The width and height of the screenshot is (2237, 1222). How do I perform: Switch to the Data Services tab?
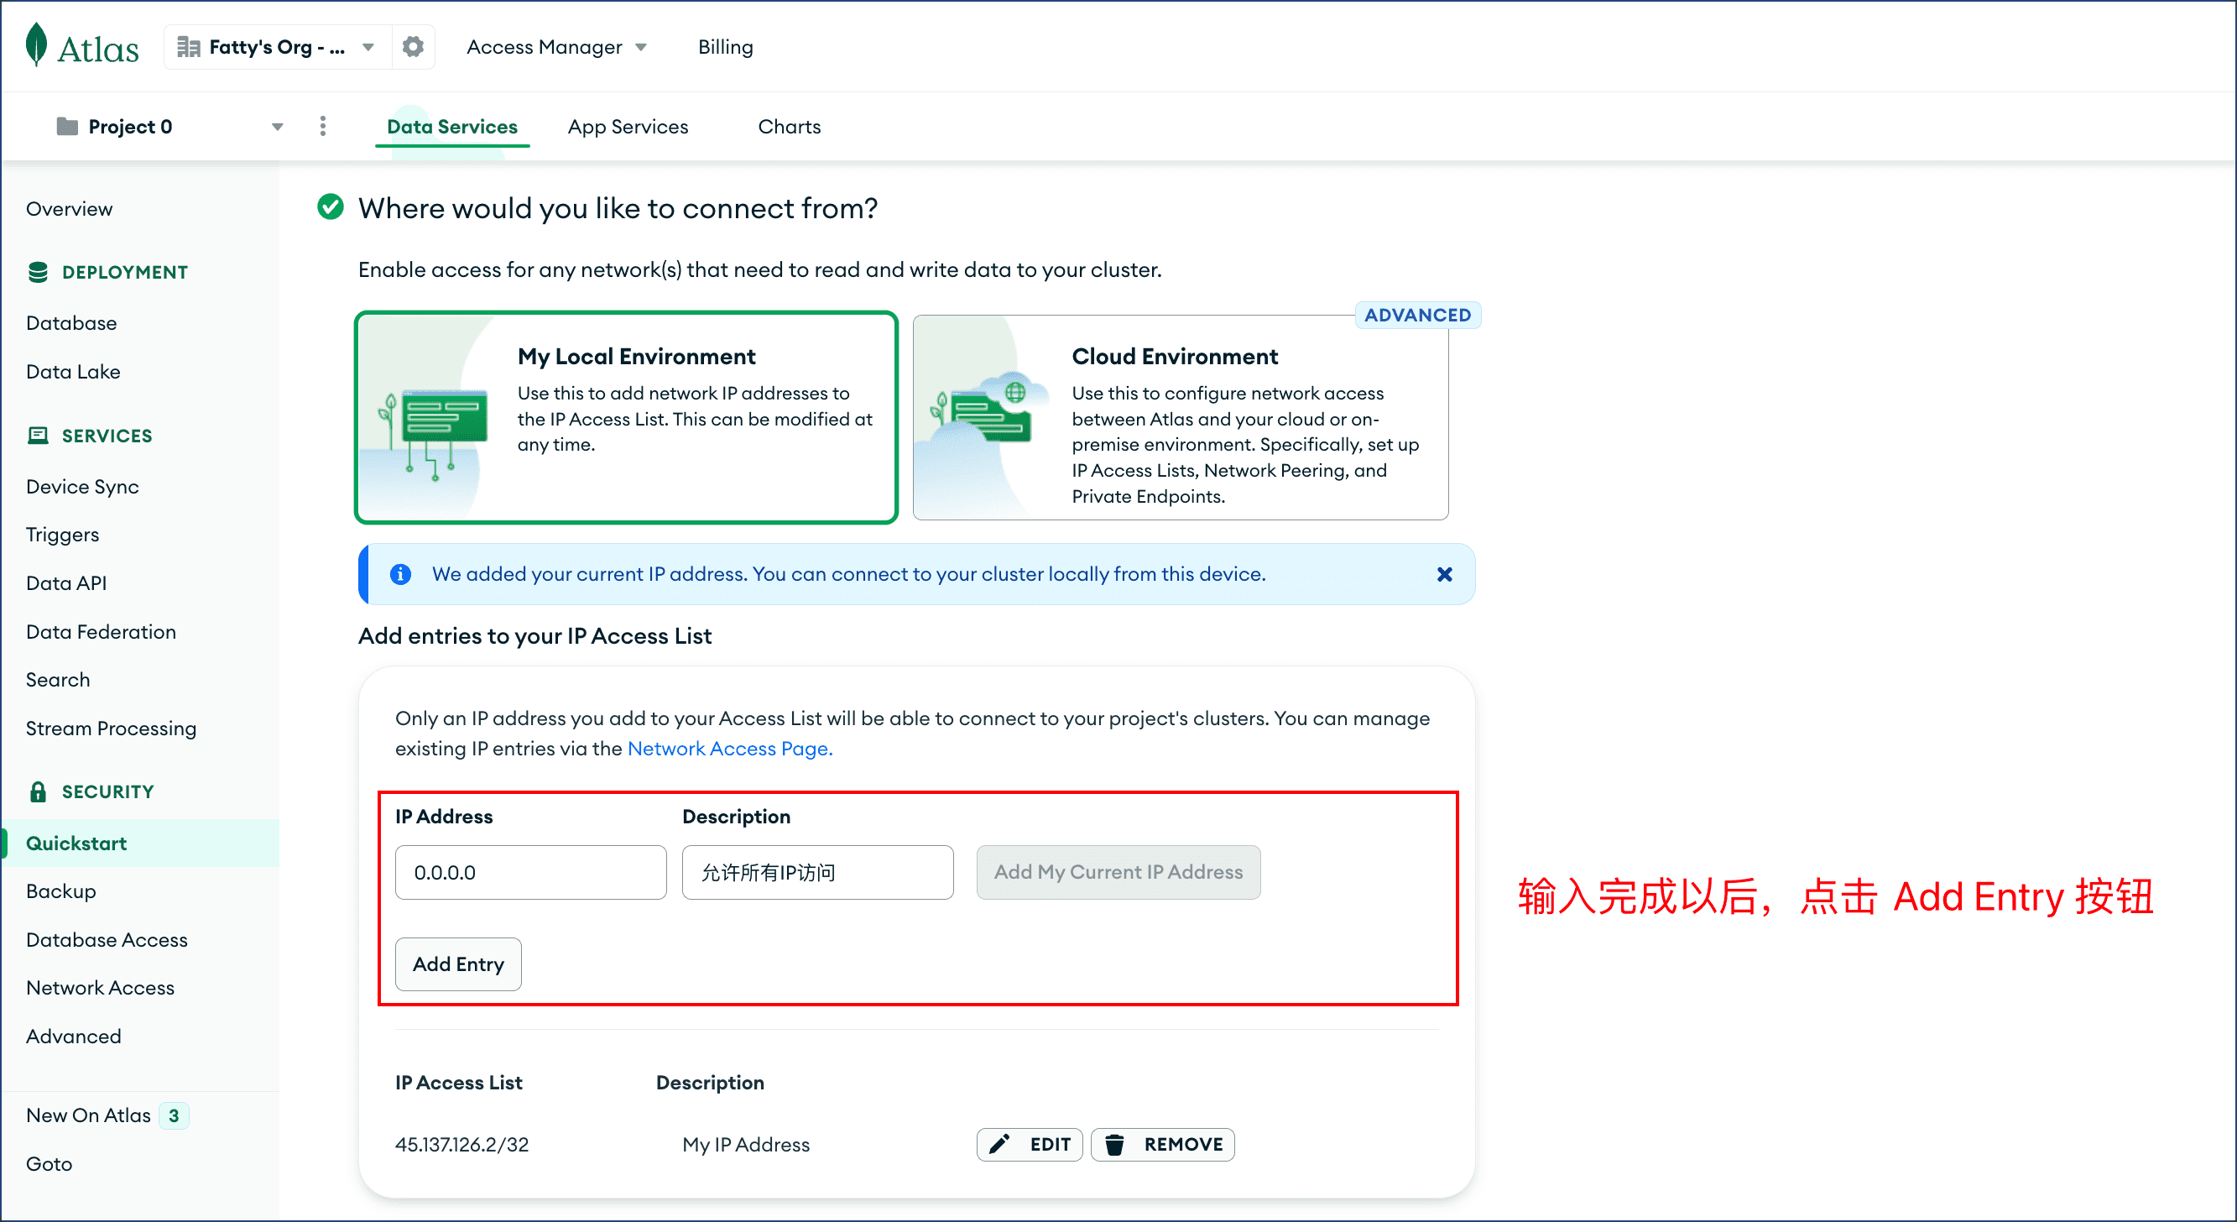[x=451, y=127]
